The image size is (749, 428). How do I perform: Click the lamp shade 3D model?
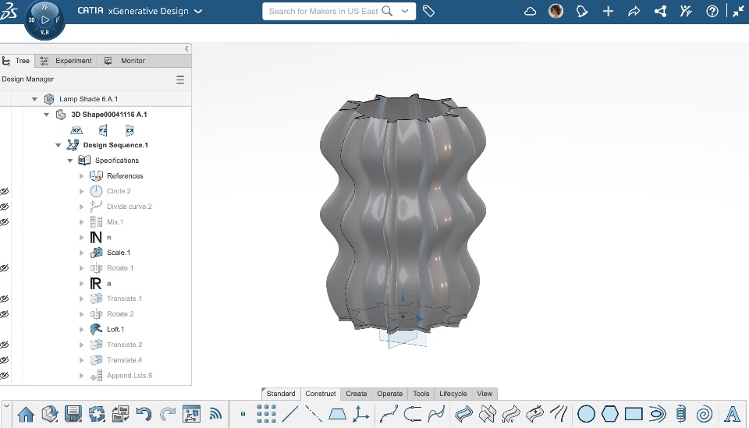click(x=403, y=212)
